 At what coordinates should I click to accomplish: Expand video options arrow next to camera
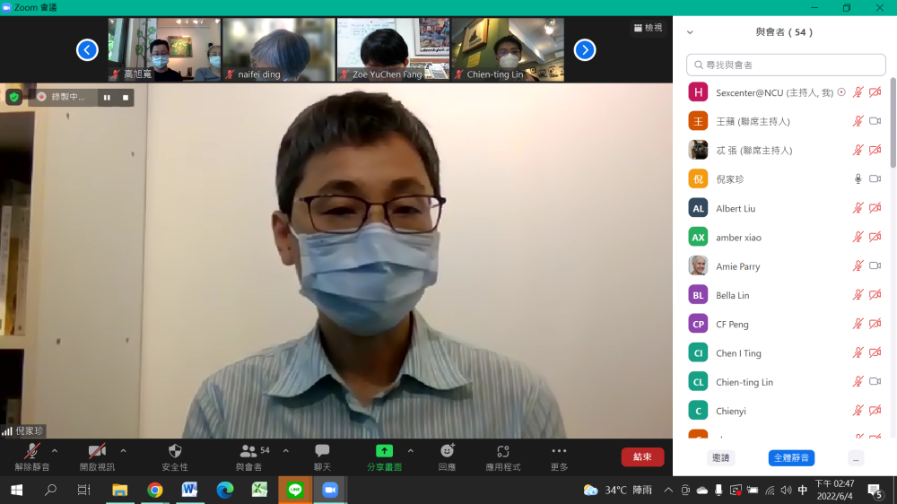pyautogui.click(x=123, y=450)
